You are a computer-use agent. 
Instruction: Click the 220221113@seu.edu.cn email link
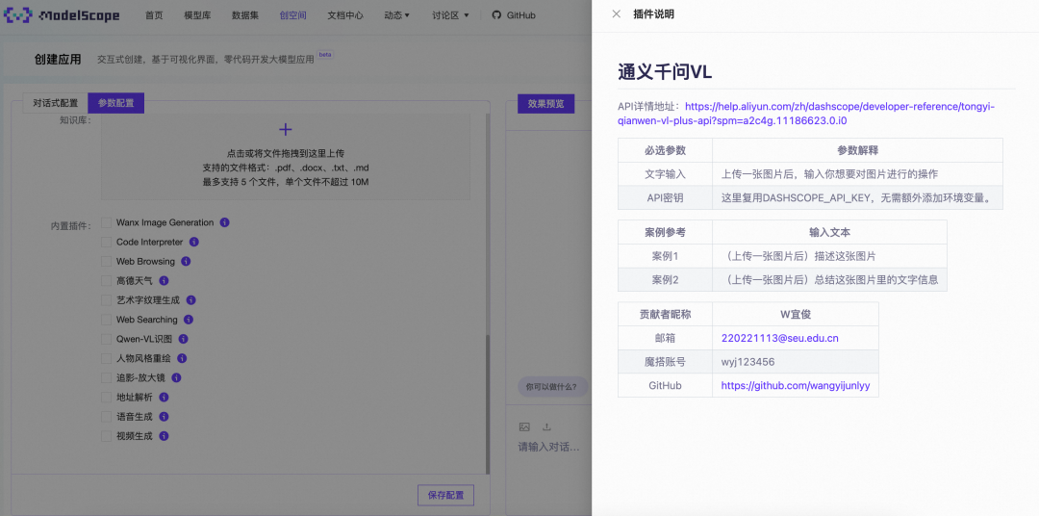780,338
